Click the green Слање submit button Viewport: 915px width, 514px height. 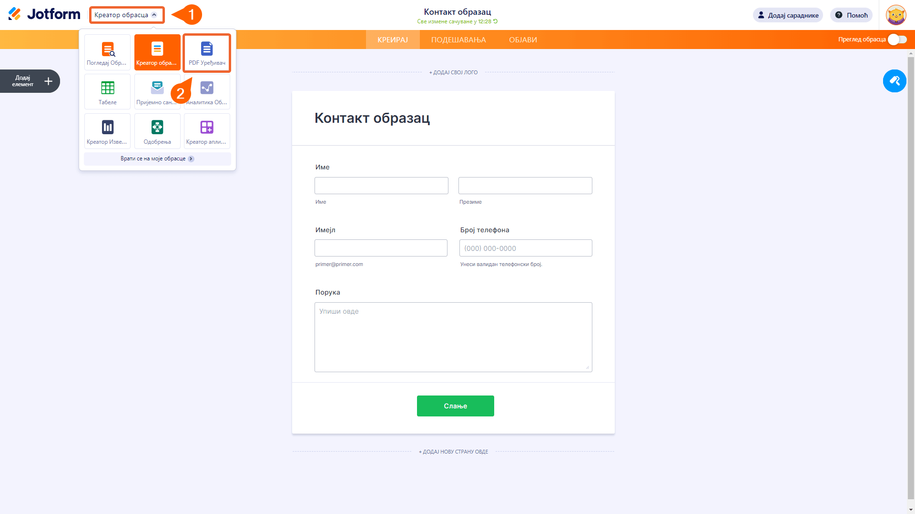point(455,406)
